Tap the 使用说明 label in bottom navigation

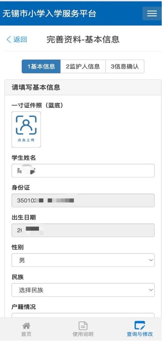(83, 334)
